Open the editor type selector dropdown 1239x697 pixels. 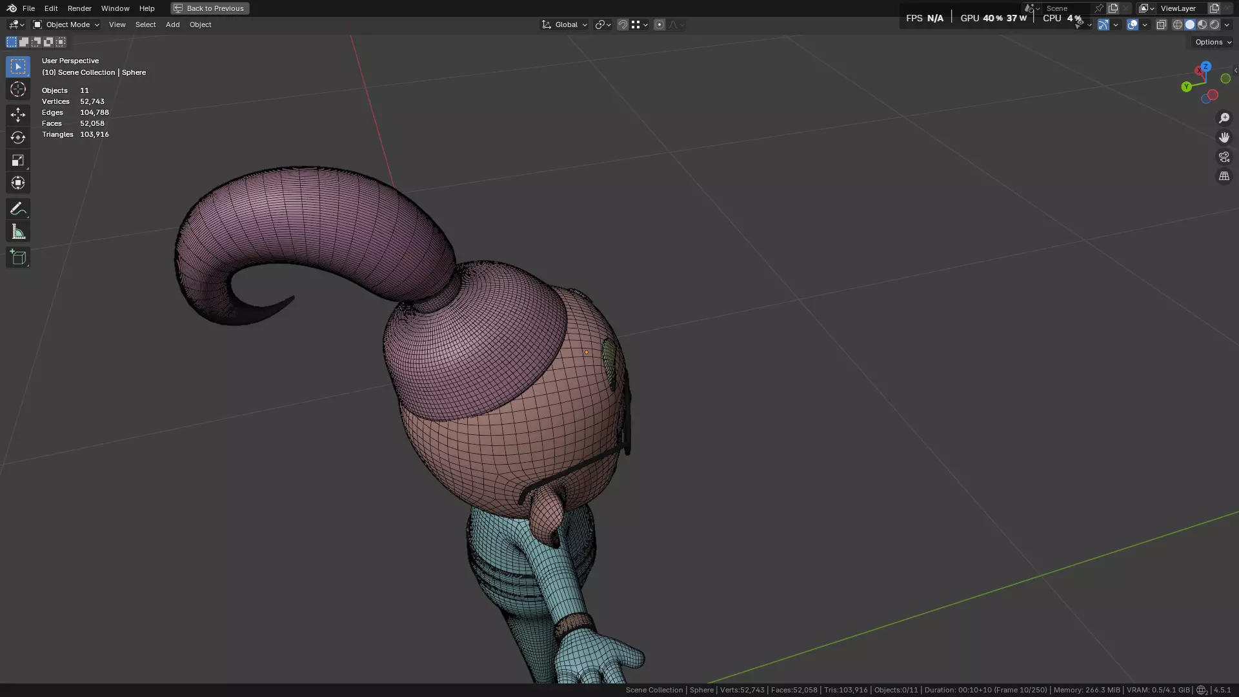(x=16, y=25)
